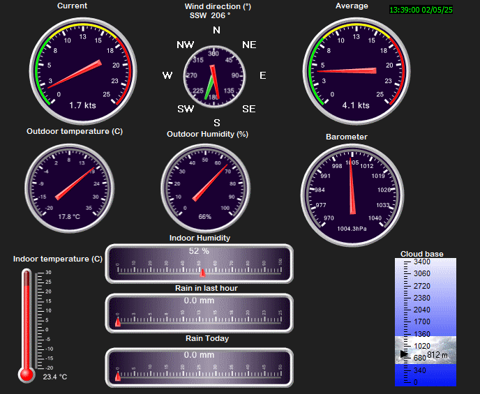480x394 pixels.
Task: Click the Current wind speed gauge
Action: click(83, 71)
